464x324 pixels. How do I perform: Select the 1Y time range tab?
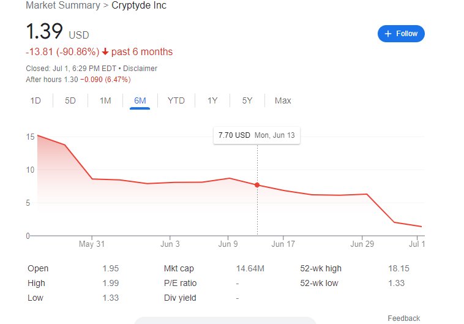[x=212, y=100]
